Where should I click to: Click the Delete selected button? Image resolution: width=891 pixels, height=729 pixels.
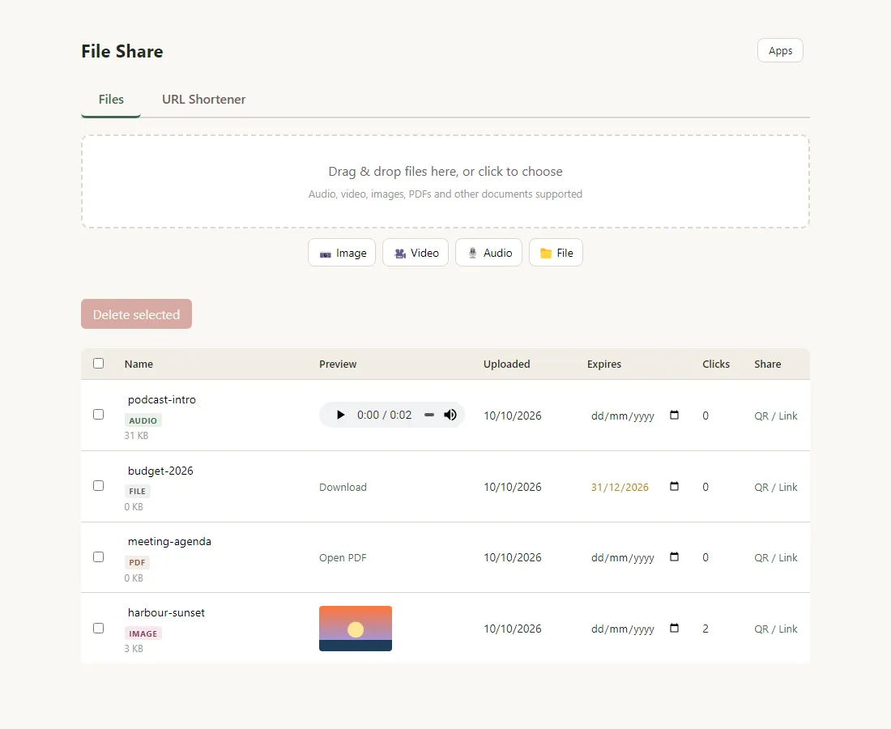point(136,314)
